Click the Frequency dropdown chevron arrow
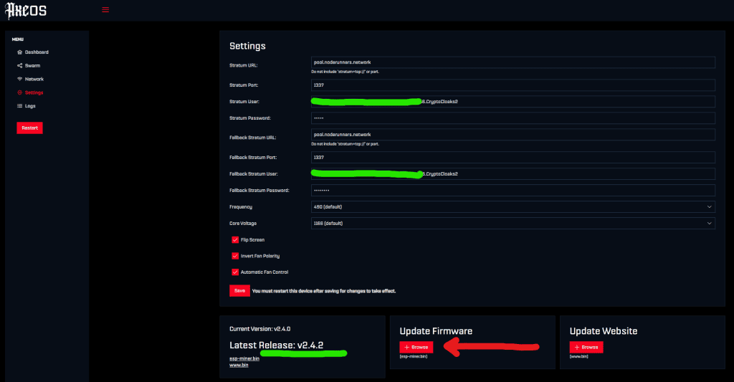Image resolution: width=734 pixels, height=382 pixels. (709, 207)
